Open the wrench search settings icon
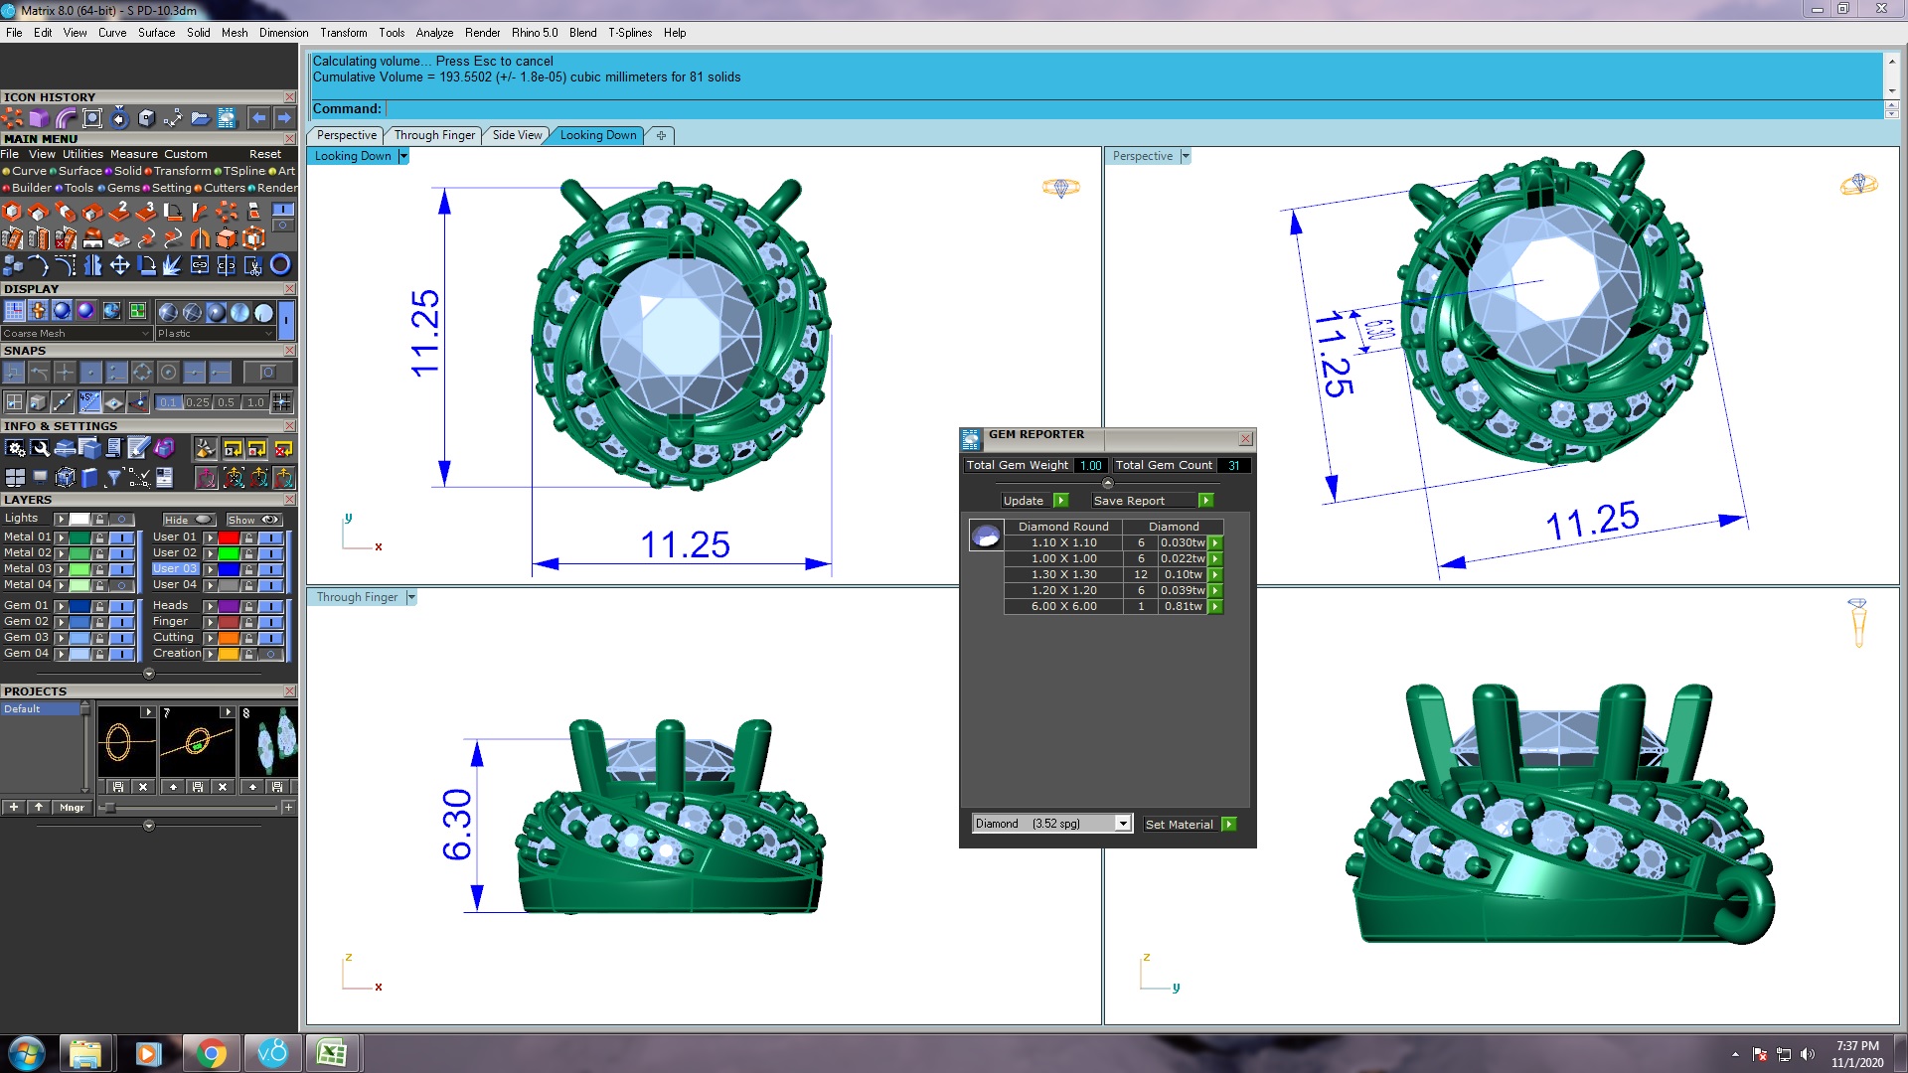Viewport: 1908px width, 1073px height. 40,448
